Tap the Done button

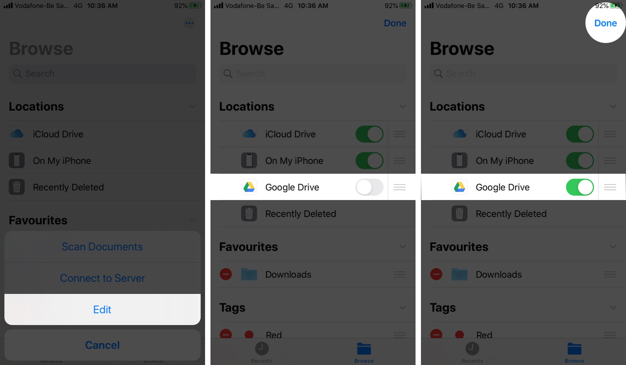[x=605, y=23]
